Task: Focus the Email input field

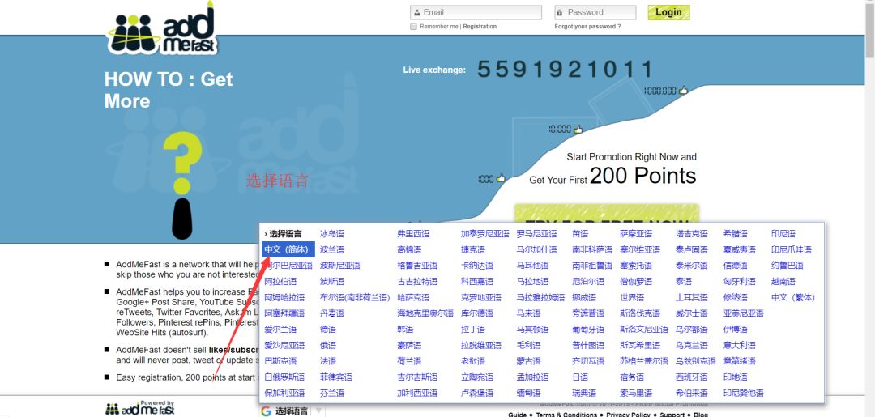Action: coord(480,12)
